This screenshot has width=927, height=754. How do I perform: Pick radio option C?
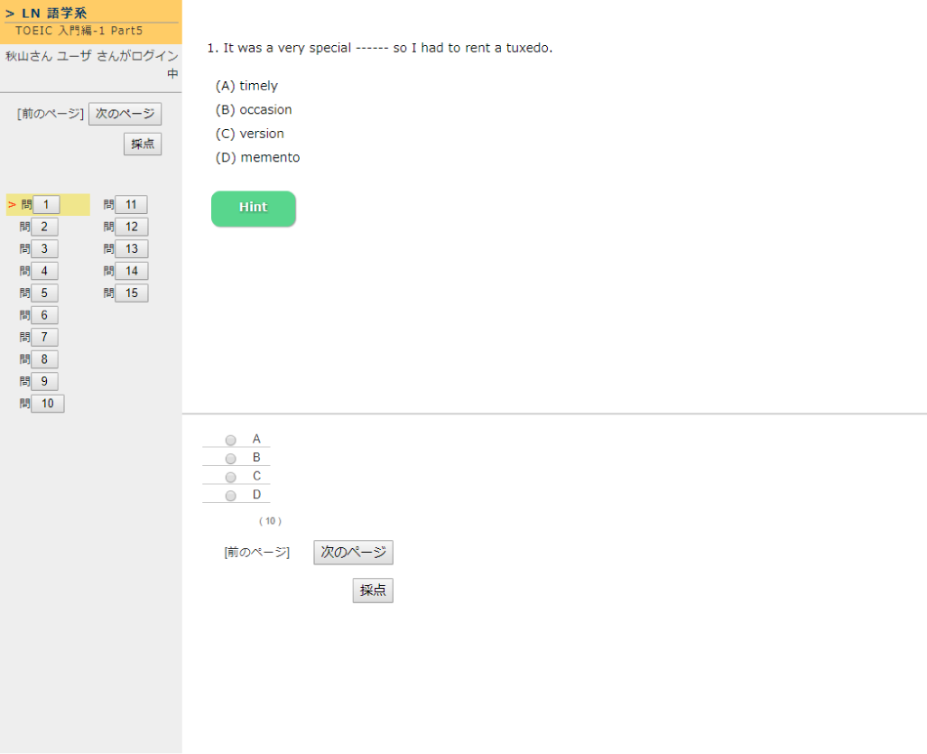(x=230, y=477)
